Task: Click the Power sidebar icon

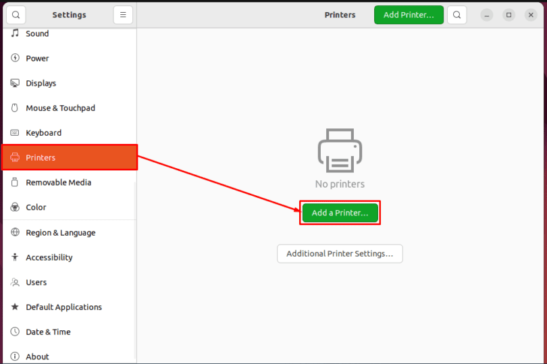Action: 15,58
